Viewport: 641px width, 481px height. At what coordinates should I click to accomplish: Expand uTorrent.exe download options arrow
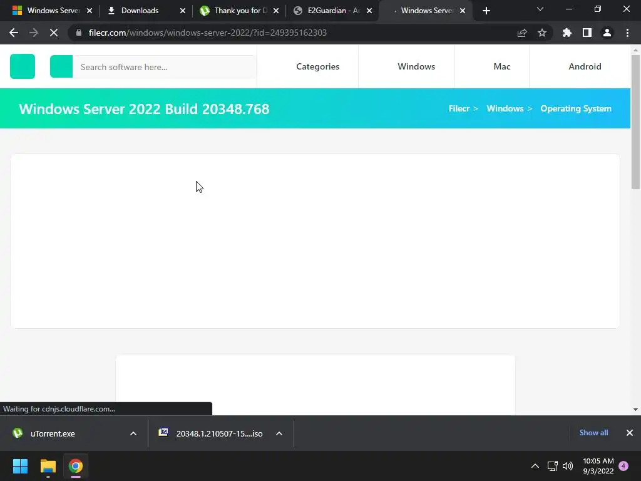[133, 433]
